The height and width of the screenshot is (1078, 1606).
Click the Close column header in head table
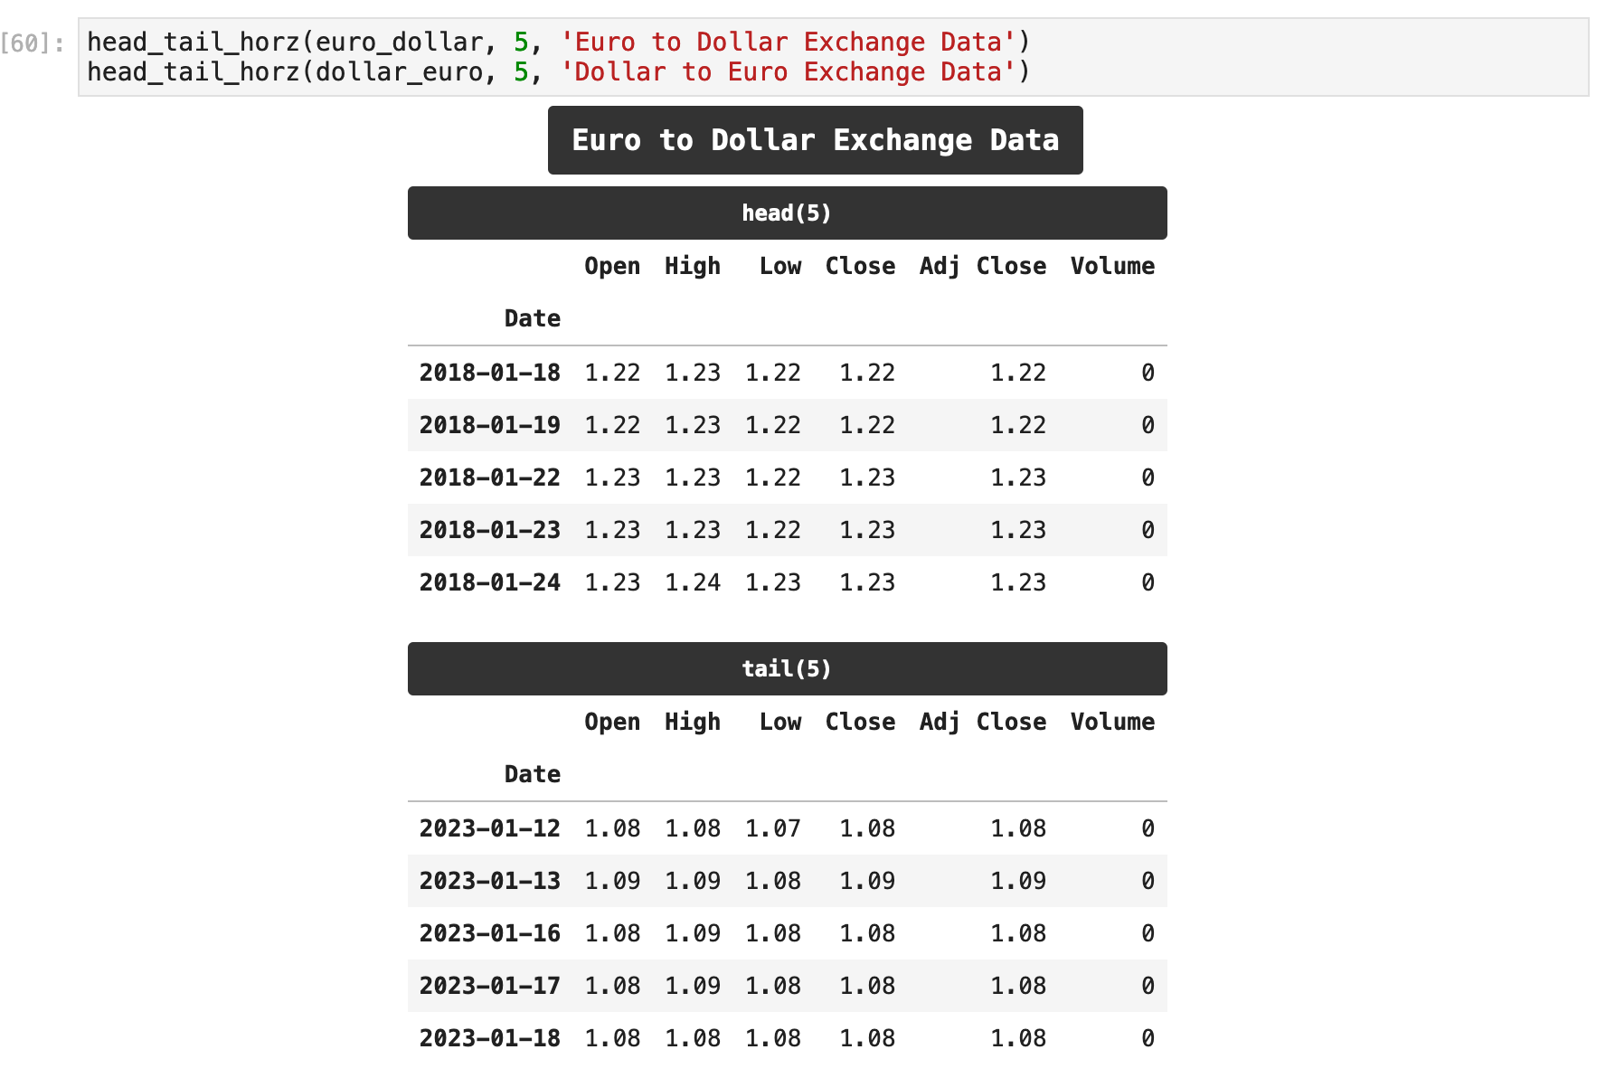pyautogui.click(x=860, y=266)
